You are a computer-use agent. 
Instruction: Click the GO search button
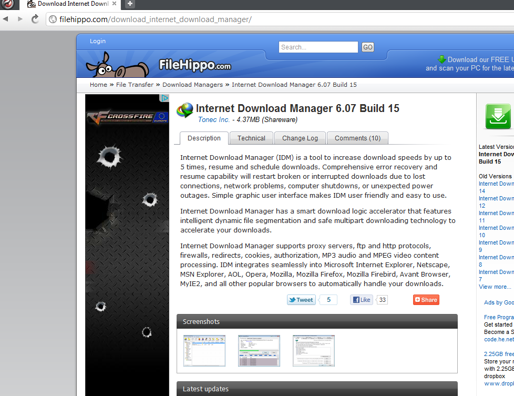(x=367, y=47)
